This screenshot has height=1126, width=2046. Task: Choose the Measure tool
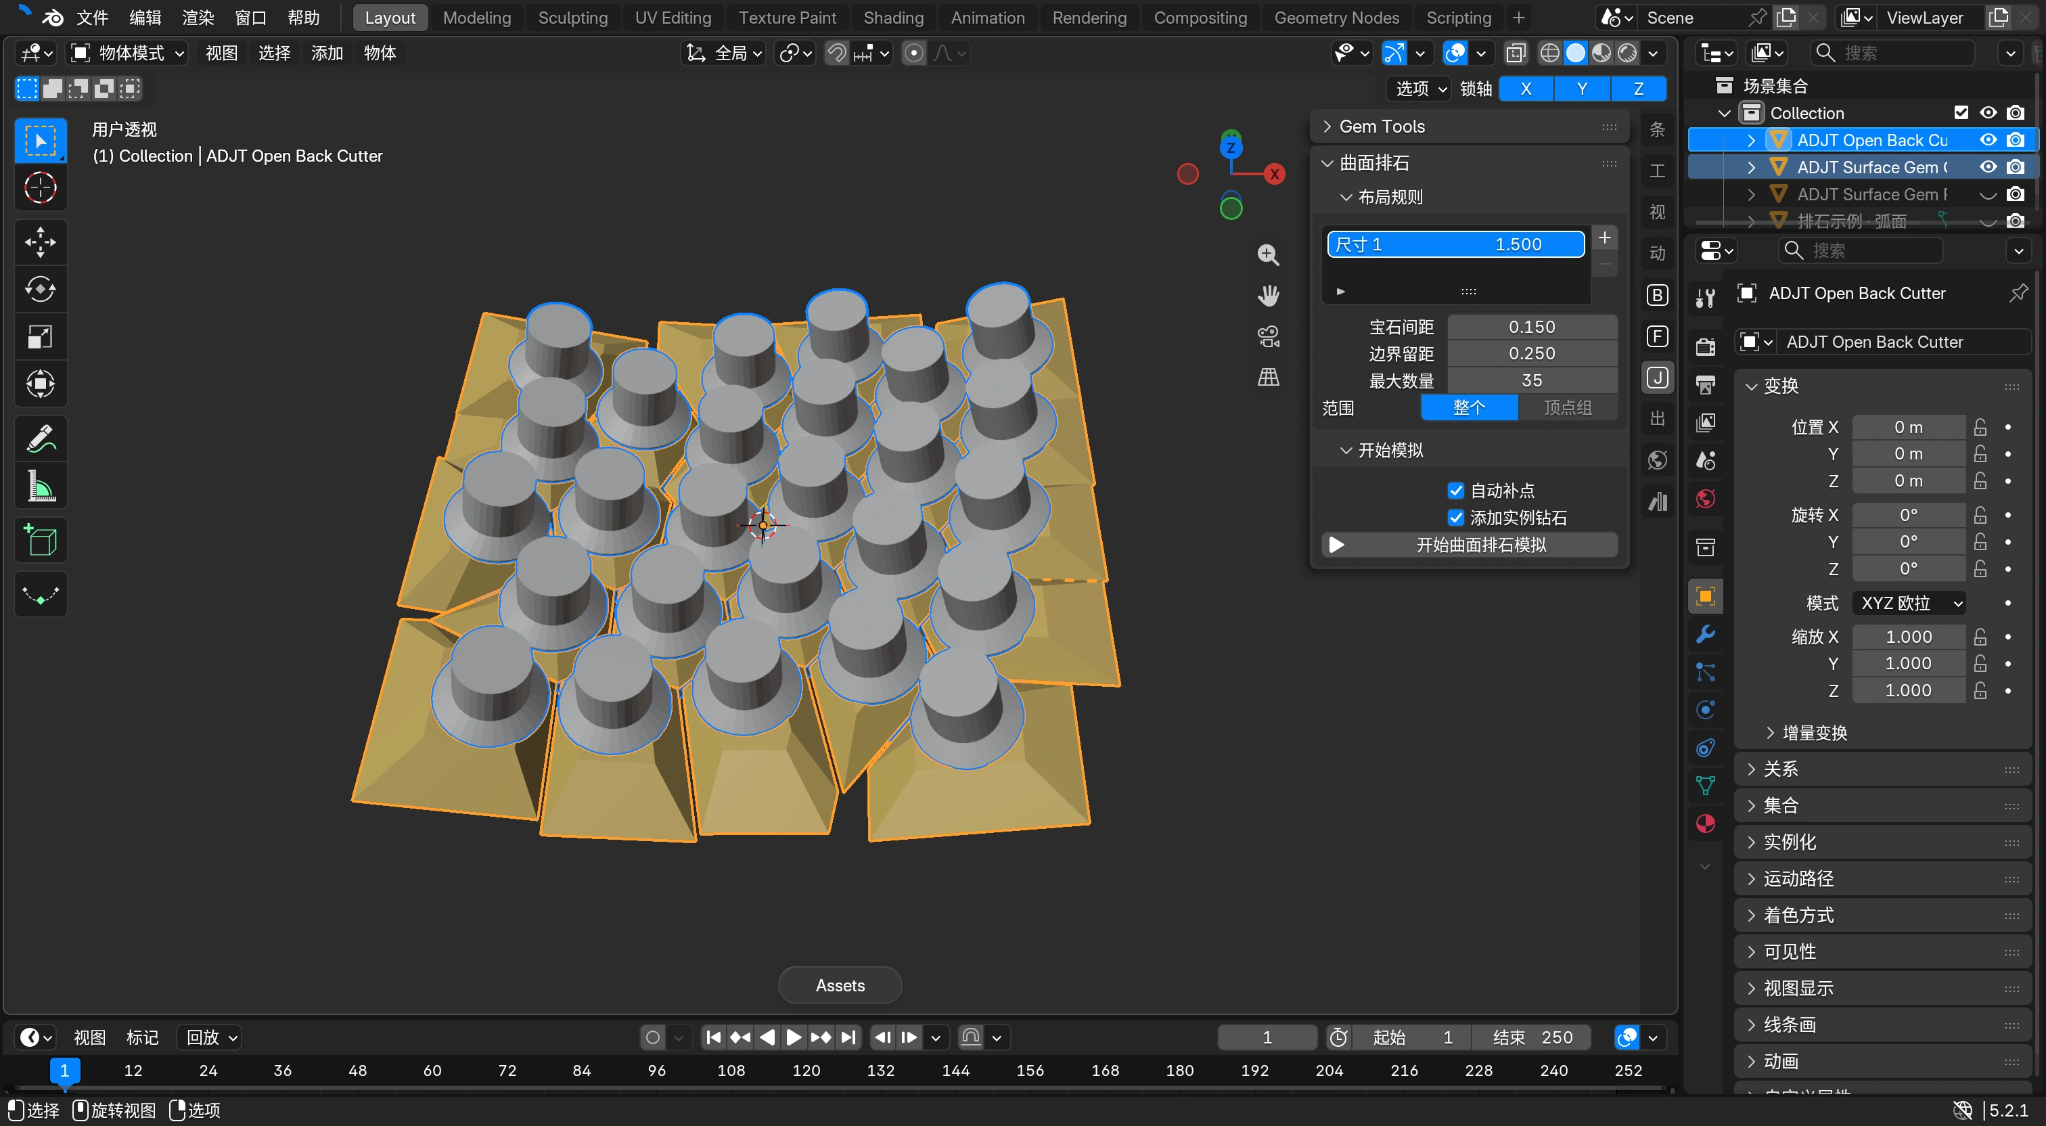pos(41,486)
